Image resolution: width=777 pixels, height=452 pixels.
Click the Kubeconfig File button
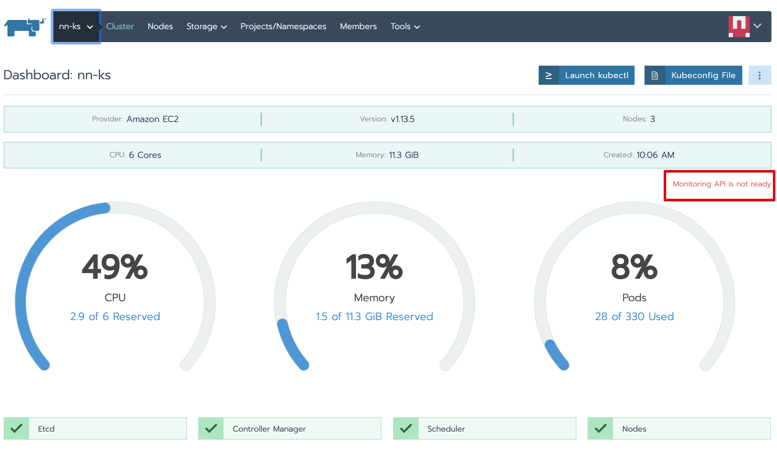tap(703, 75)
